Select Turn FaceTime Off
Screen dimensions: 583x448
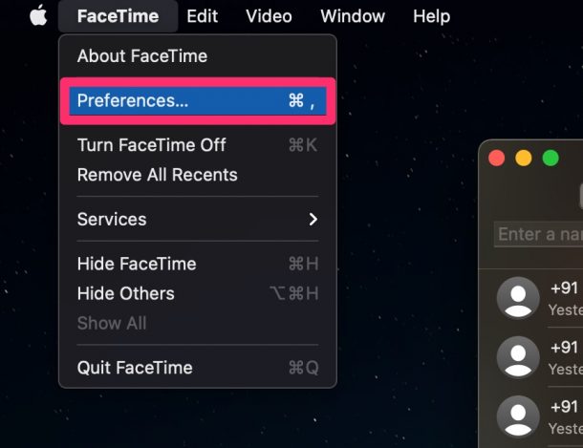pyautogui.click(x=151, y=145)
